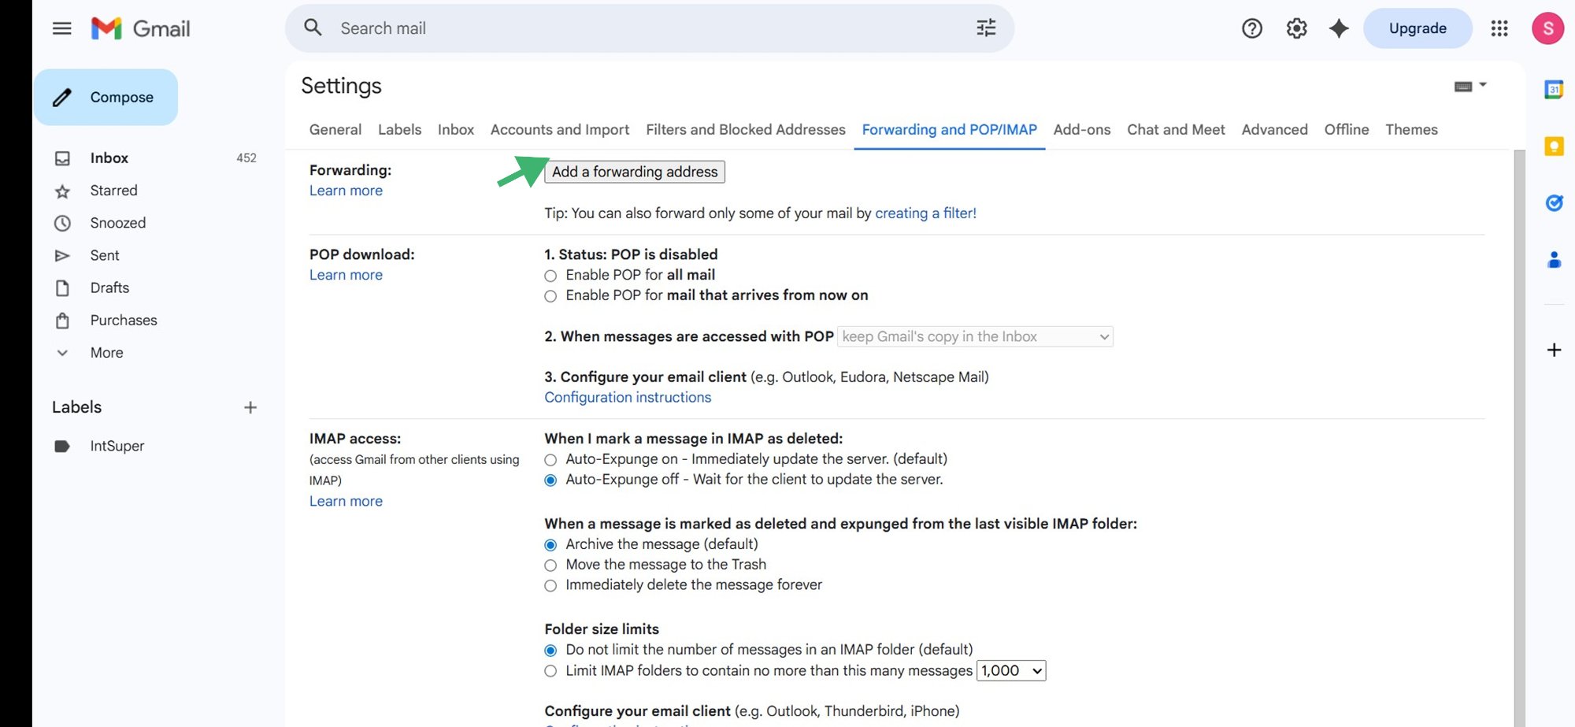Open the Accounts and Import tab
The image size is (1575, 727).
pyautogui.click(x=559, y=129)
